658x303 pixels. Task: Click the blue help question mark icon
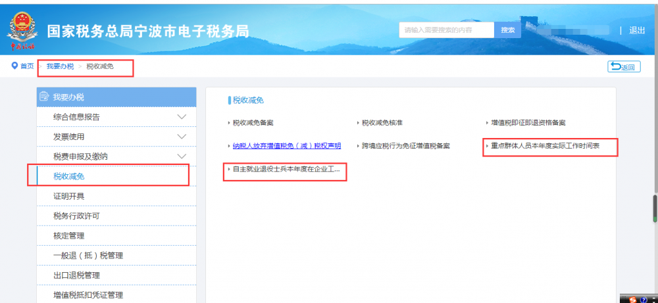[x=644, y=299]
